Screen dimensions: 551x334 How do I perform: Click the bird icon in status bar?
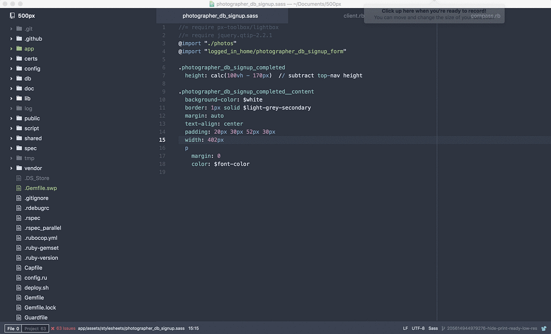(544, 329)
